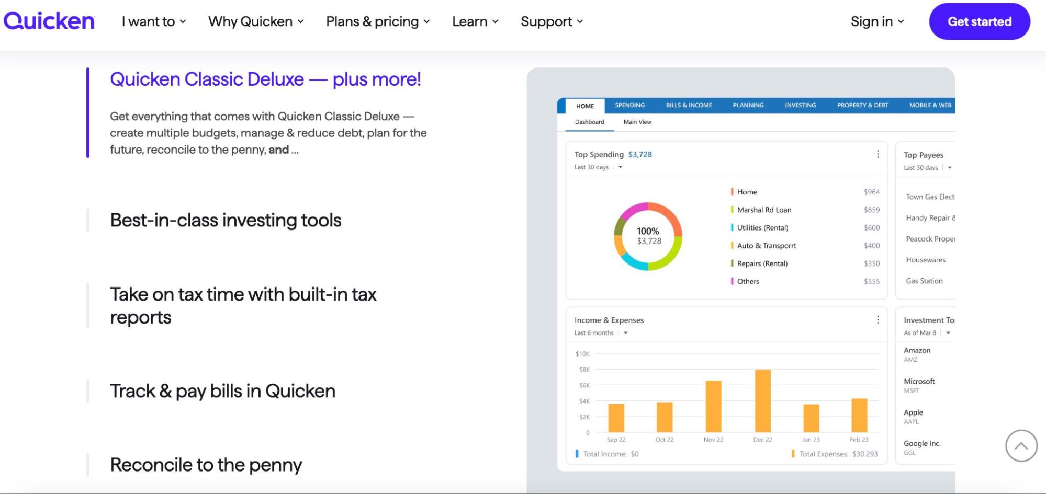The width and height of the screenshot is (1046, 494).
Task: Click the Nov 22 expense bar
Action: [x=713, y=406]
